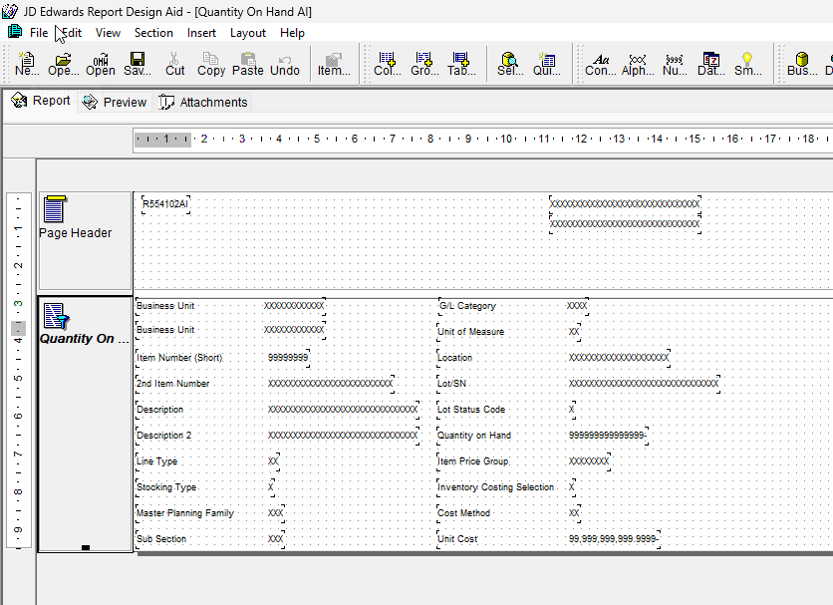The image size is (833, 605).
Task: Click the 10 mark on the horizontal ruler
Action: 506,139
